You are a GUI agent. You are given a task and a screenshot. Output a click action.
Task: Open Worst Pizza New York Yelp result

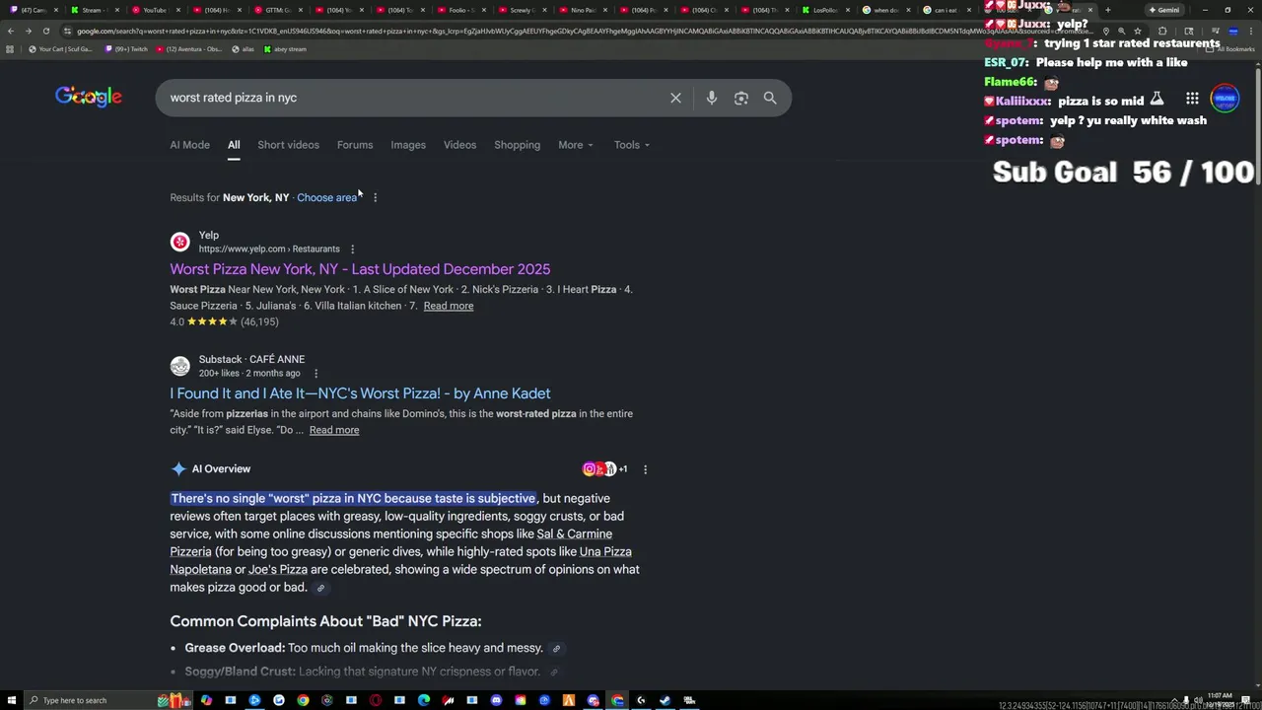point(360,269)
